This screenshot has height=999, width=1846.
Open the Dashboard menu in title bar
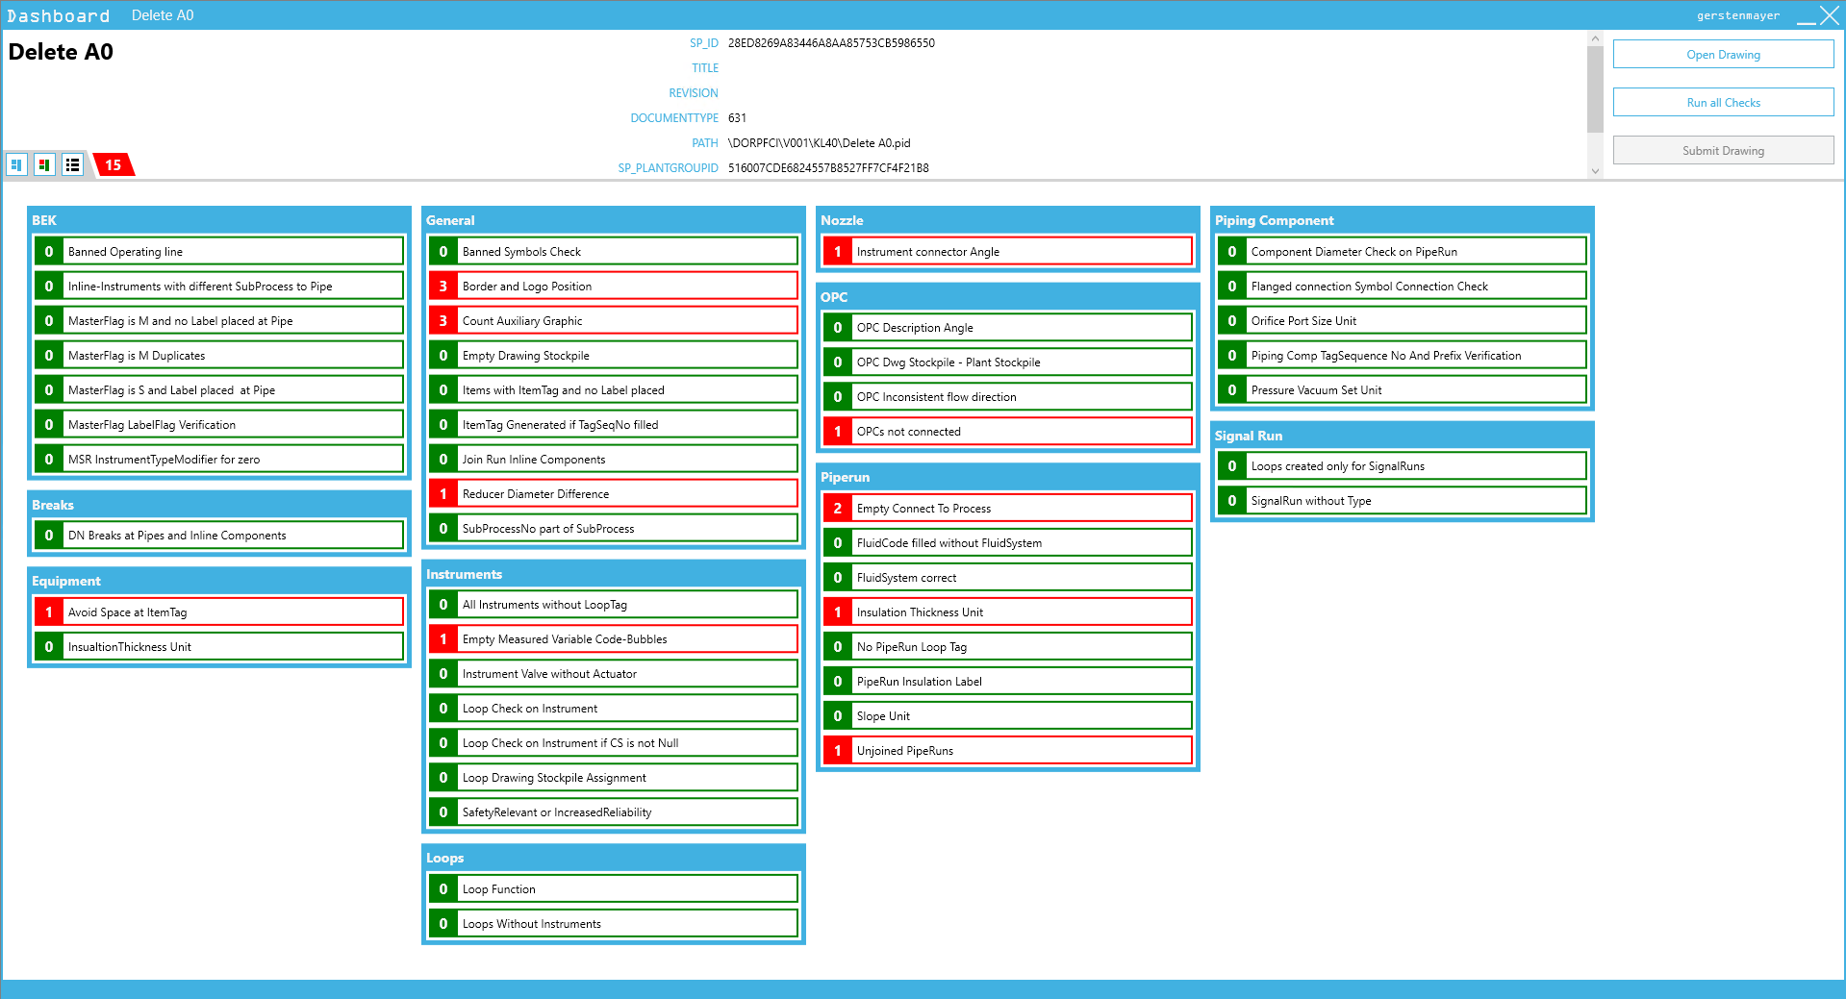(x=59, y=15)
